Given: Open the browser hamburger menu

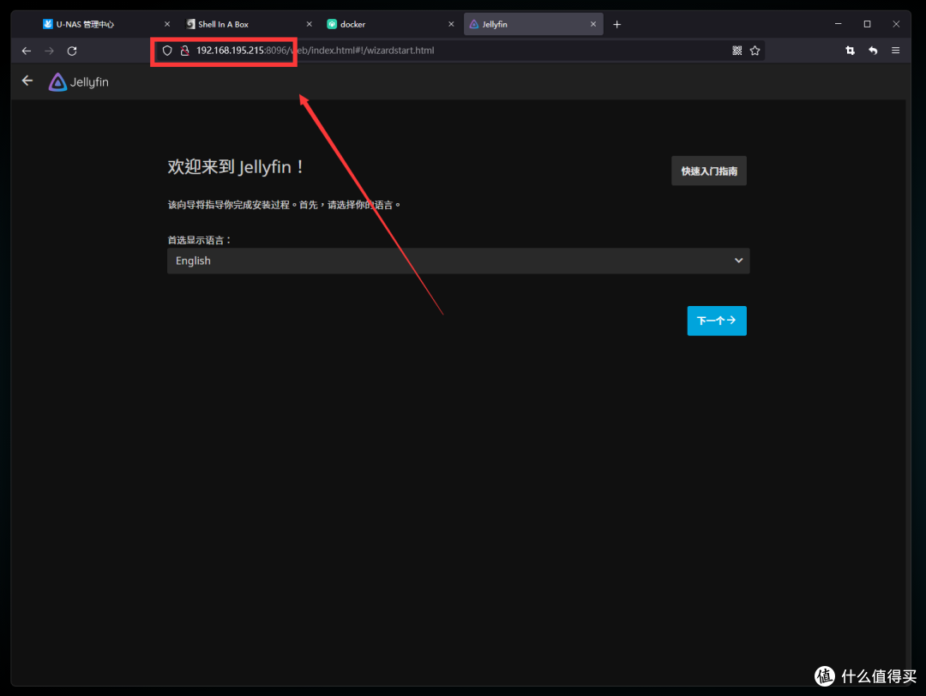Looking at the screenshot, I should coord(895,51).
